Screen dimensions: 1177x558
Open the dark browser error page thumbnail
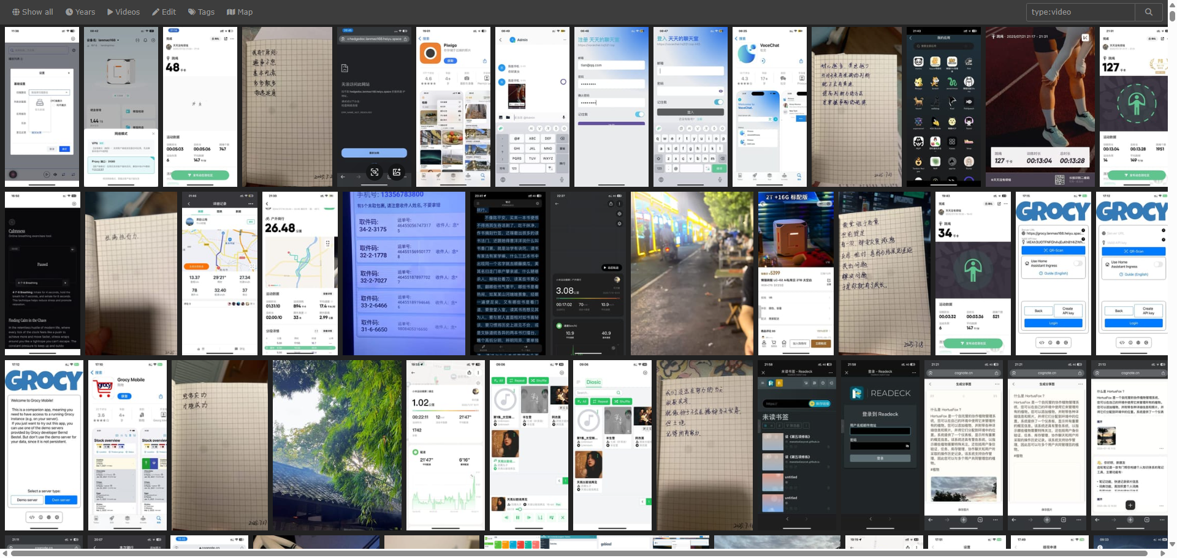[374, 107]
